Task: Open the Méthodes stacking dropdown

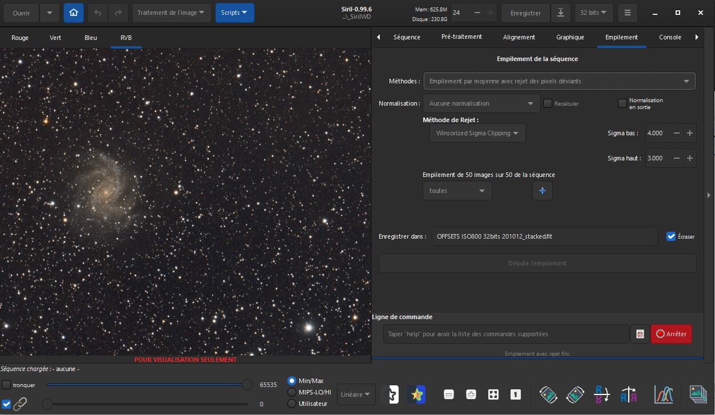Action: click(x=559, y=81)
